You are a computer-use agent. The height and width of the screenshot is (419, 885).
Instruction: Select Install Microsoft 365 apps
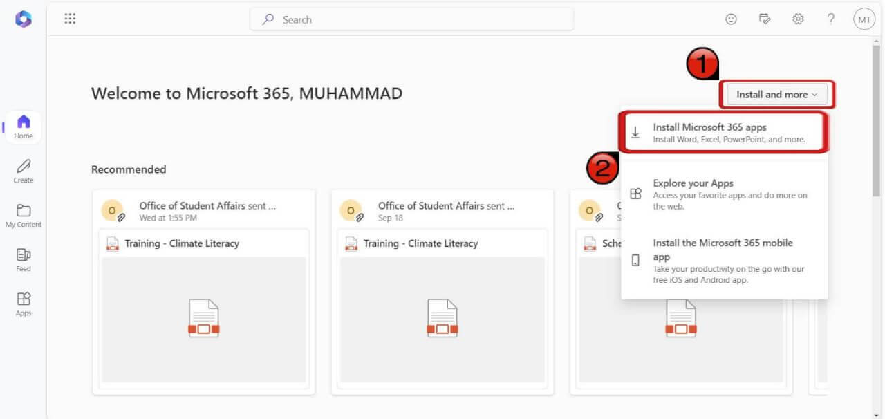(x=725, y=132)
